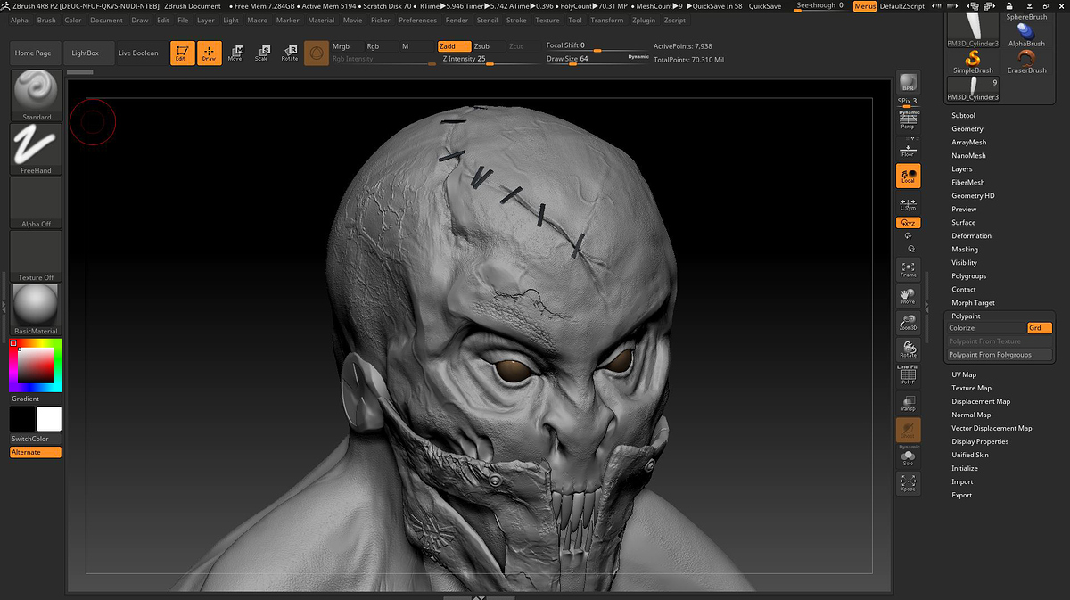Click the BPR render icon
Screen dimensions: 1070x600
click(908, 83)
